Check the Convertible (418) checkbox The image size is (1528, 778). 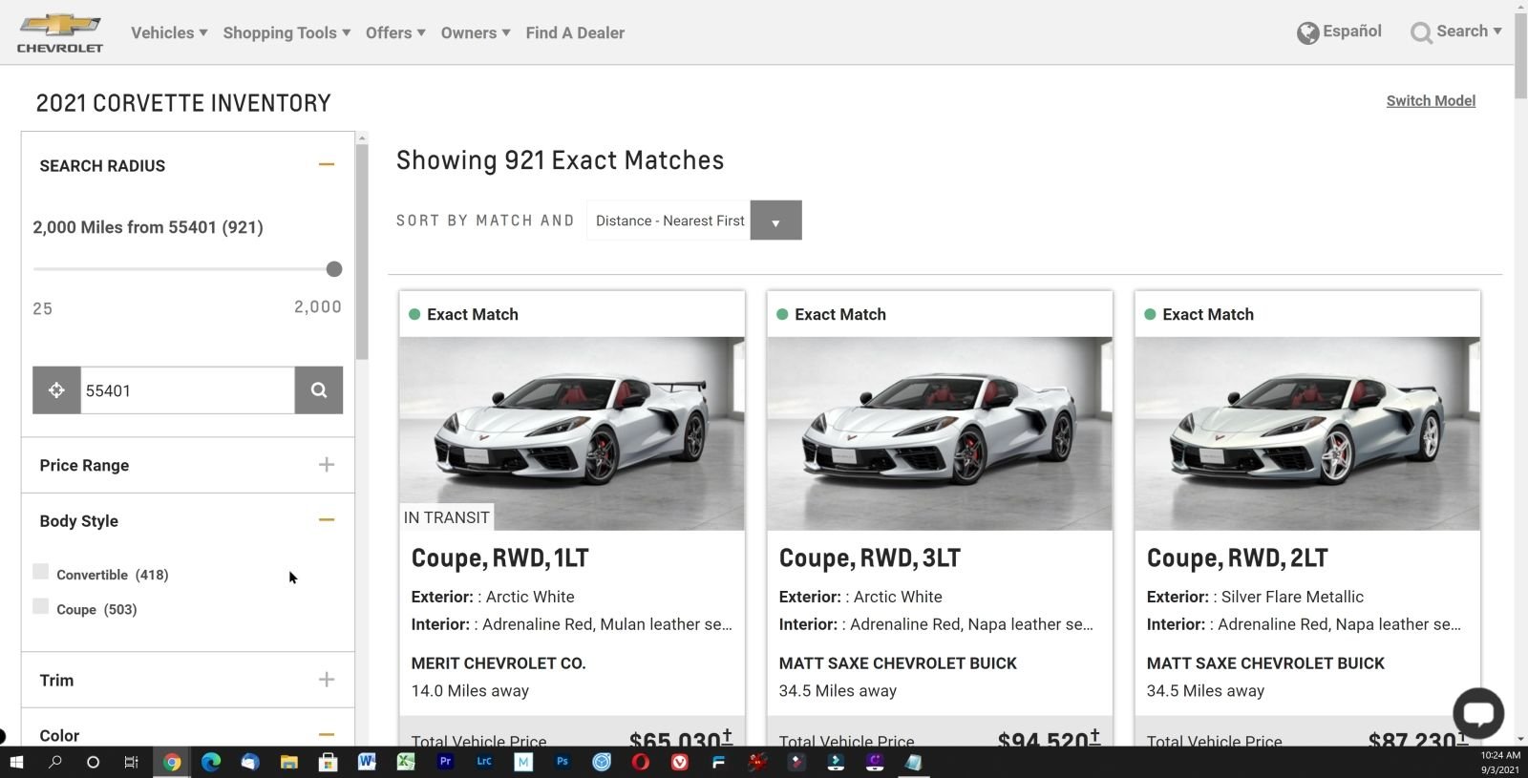point(40,572)
